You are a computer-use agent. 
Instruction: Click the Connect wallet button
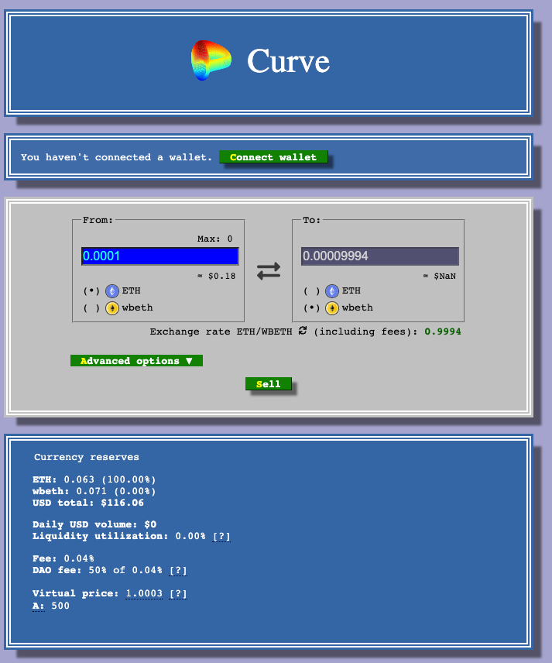click(273, 157)
